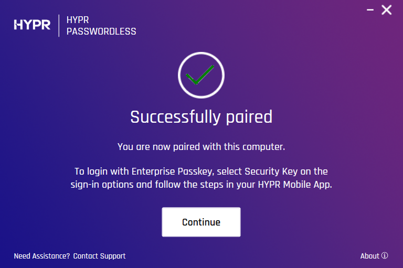Open the About link
The image size is (403, 268).
369,256
